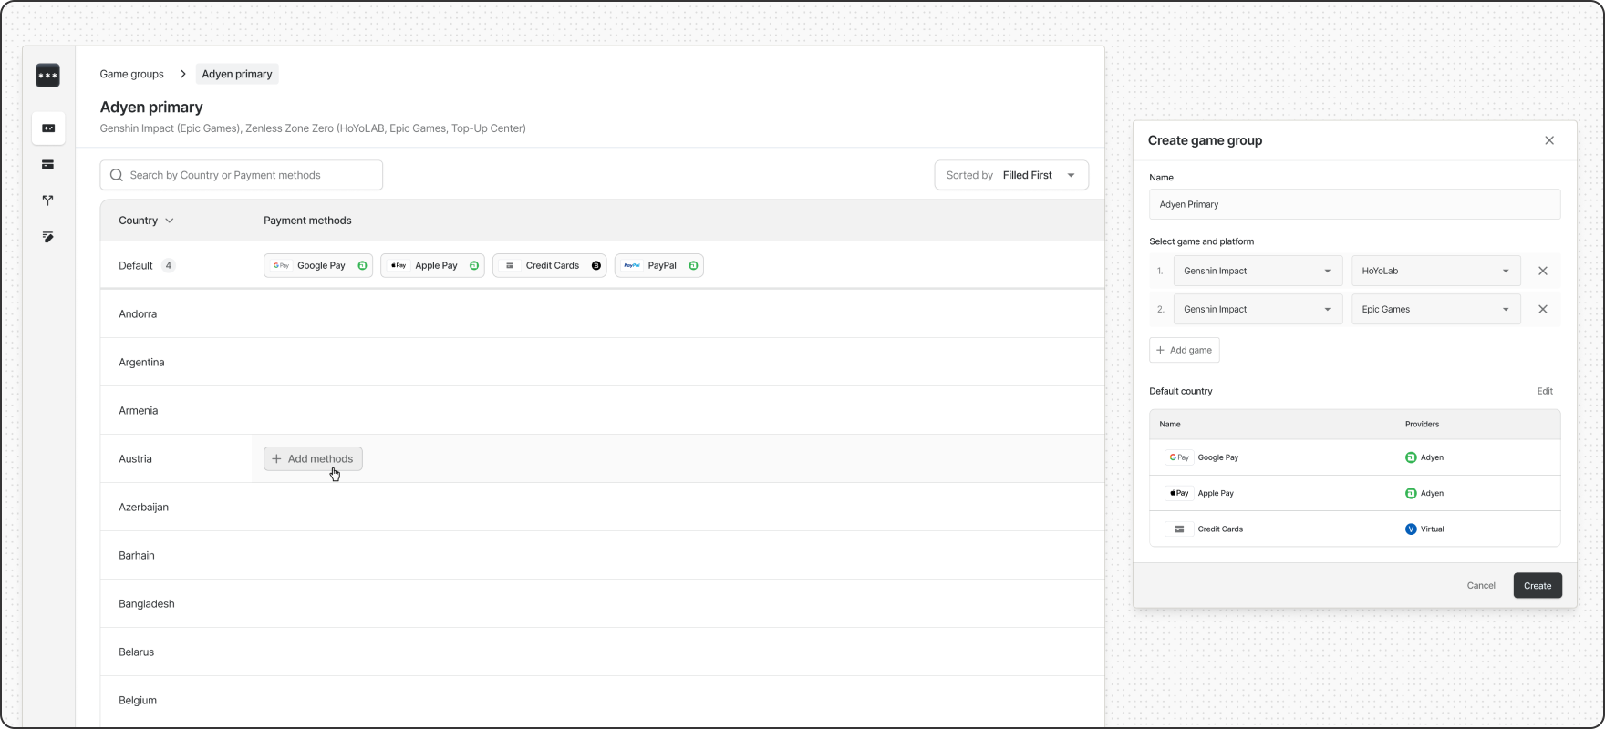Click the Apple Pay chip
Screen dimensions: 1605x729
coord(432,265)
